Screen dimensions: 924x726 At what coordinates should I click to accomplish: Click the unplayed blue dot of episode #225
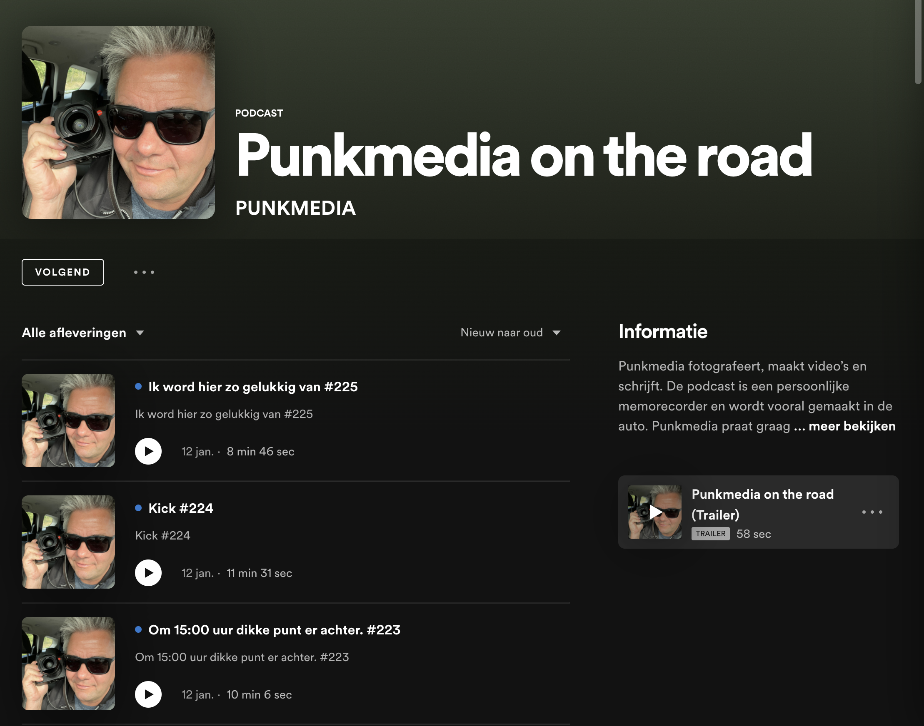(x=138, y=386)
